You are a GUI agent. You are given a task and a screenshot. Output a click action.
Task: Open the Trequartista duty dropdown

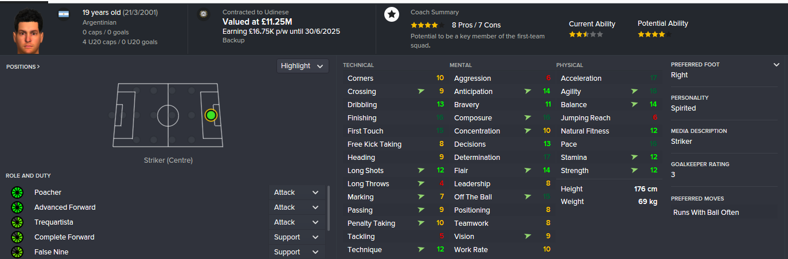pos(296,222)
